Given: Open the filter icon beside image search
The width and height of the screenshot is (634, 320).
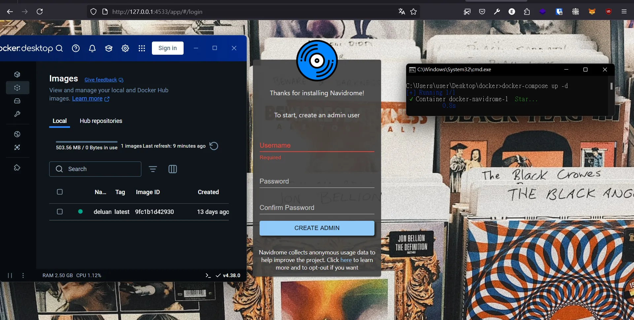Looking at the screenshot, I should [x=153, y=169].
